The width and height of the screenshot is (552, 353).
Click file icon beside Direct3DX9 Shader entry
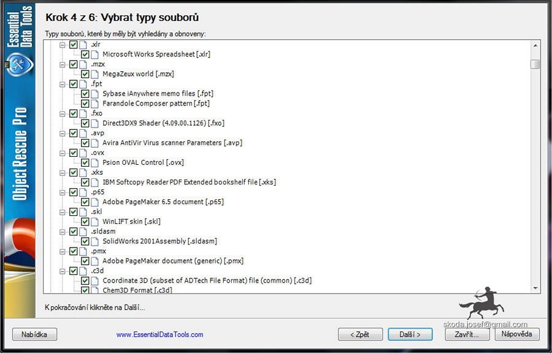pyautogui.click(x=94, y=123)
